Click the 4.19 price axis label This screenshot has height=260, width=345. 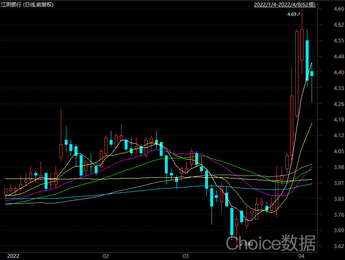point(339,120)
